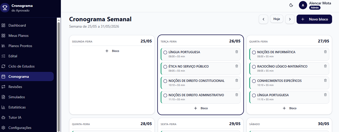Click the Tutor IA robot icon
The image size is (339, 132).
pos(3,117)
